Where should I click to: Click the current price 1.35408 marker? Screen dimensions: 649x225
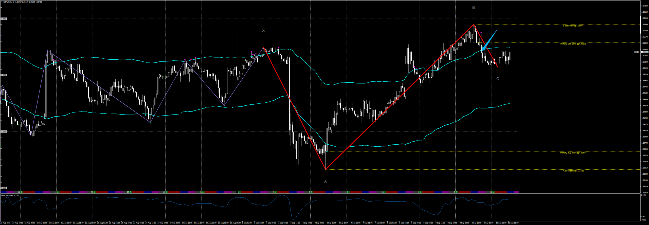click(644, 52)
